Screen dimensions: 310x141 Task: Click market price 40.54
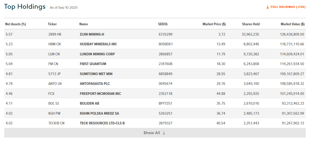pos(221,123)
